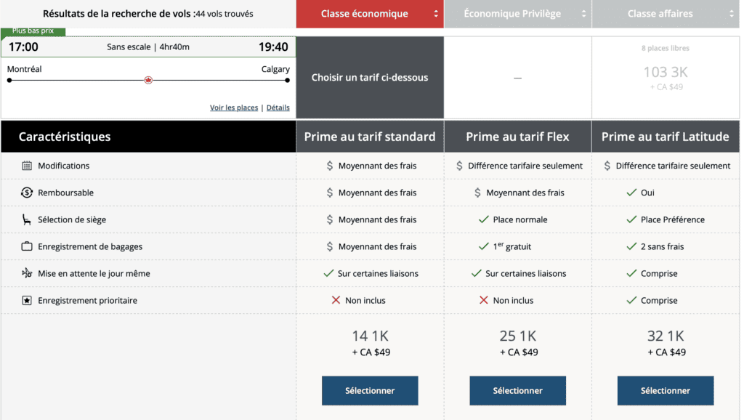
Task: Open the Classe économique sort dropdown
Action: (x=436, y=14)
